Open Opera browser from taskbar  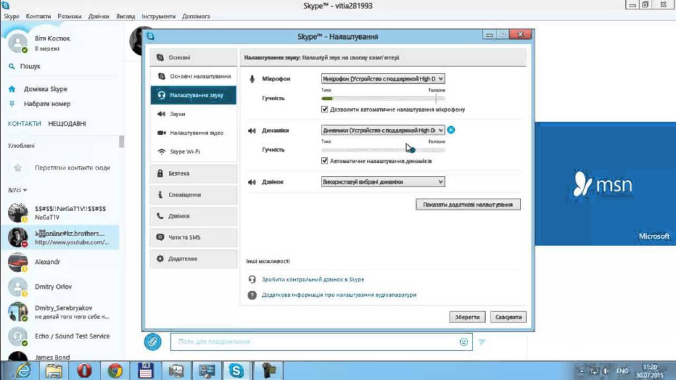tap(84, 371)
